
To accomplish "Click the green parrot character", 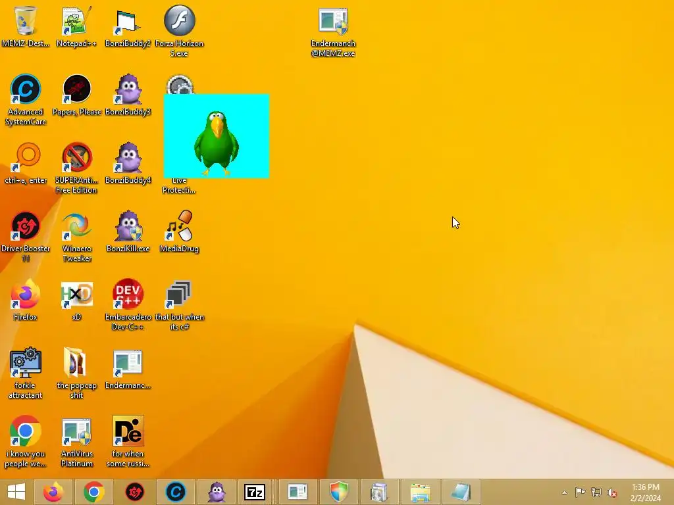I will (216, 144).
